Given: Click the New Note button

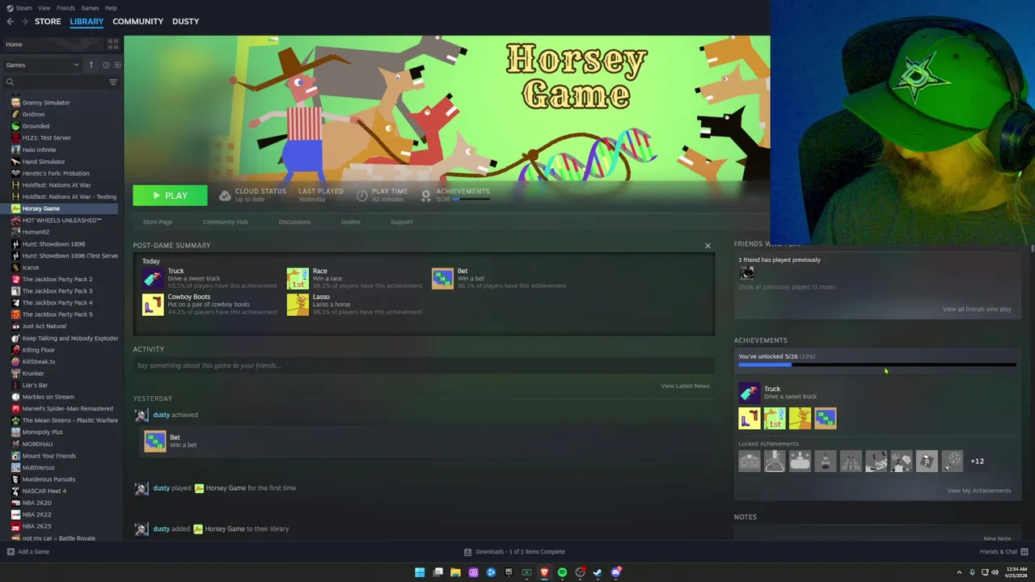Looking at the screenshot, I should [997, 538].
